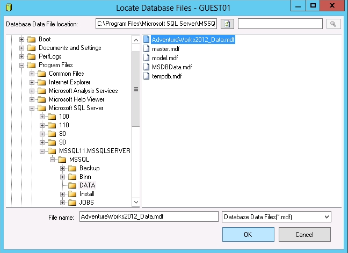
Task: Click the JOBS folder icon
Action: (73, 203)
